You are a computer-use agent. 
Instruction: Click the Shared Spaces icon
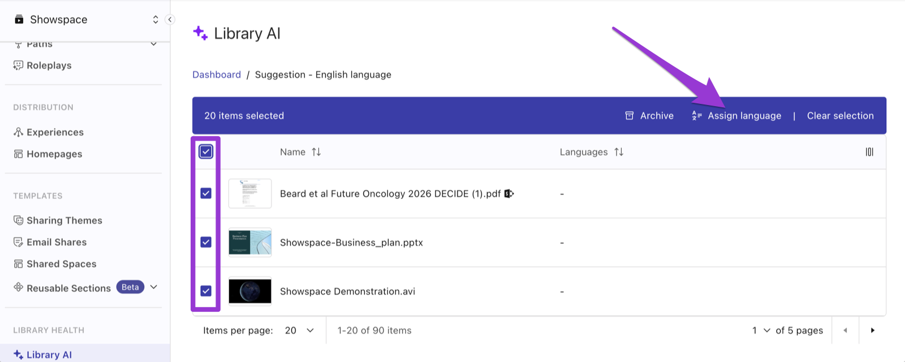point(18,264)
